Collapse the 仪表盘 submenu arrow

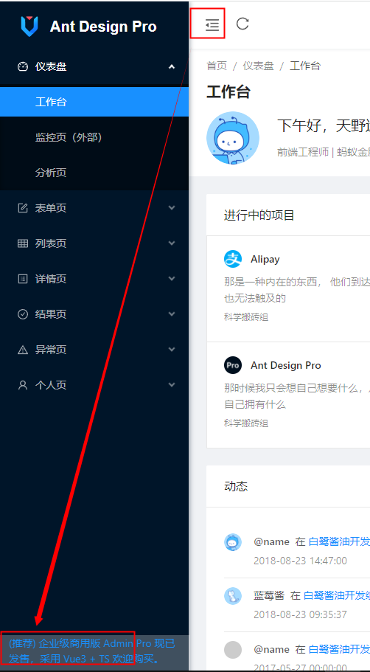(x=172, y=67)
